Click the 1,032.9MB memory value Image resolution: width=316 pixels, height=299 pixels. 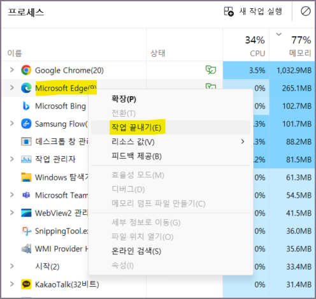click(x=294, y=70)
